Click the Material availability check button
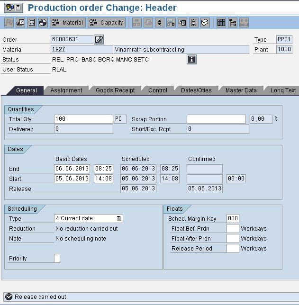This screenshot has height=305, width=299. [x=68, y=22]
